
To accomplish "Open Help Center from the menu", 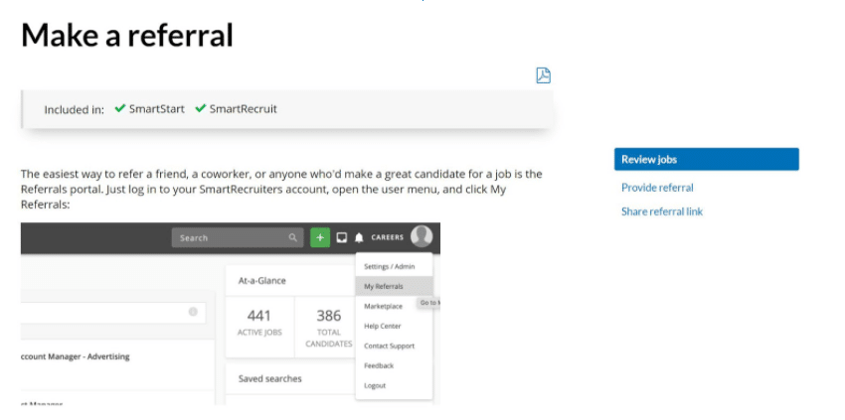I will tap(382, 326).
